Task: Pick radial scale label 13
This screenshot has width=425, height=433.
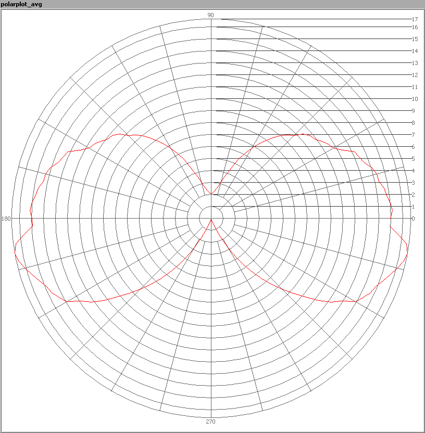Action: click(415, 63)
